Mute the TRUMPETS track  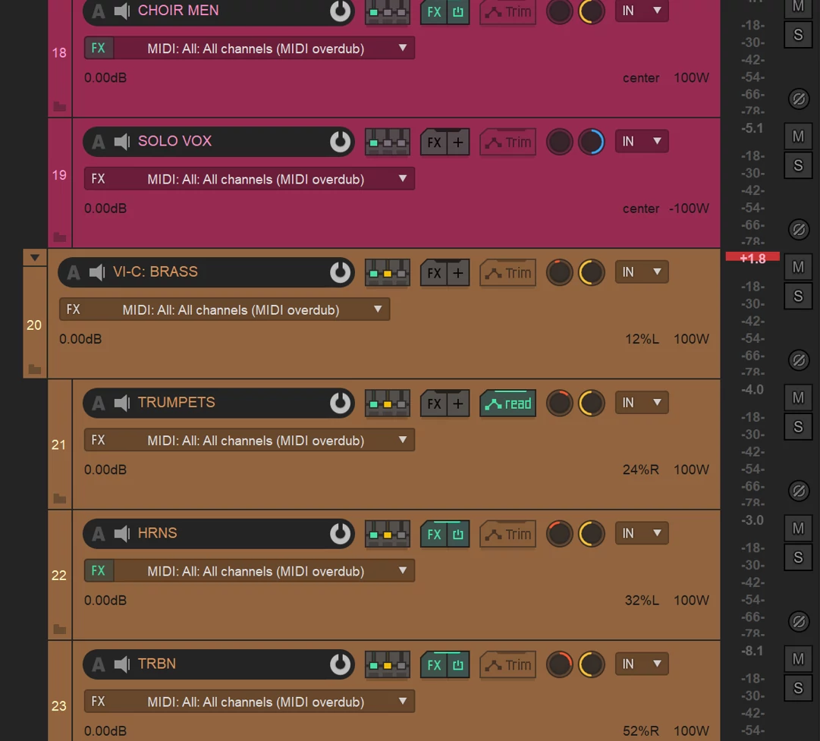(x=798, y=398)
